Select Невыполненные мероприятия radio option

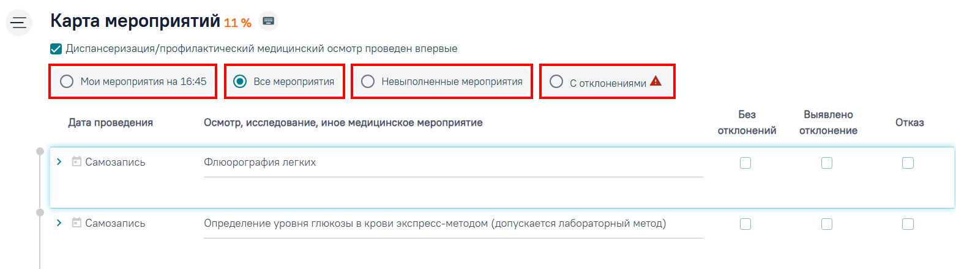[x=368, y=81]
